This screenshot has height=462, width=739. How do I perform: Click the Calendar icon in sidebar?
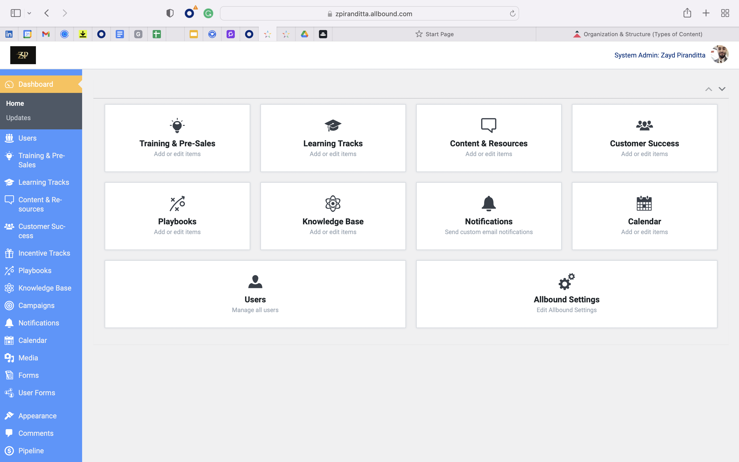click(x=9, y=340)
